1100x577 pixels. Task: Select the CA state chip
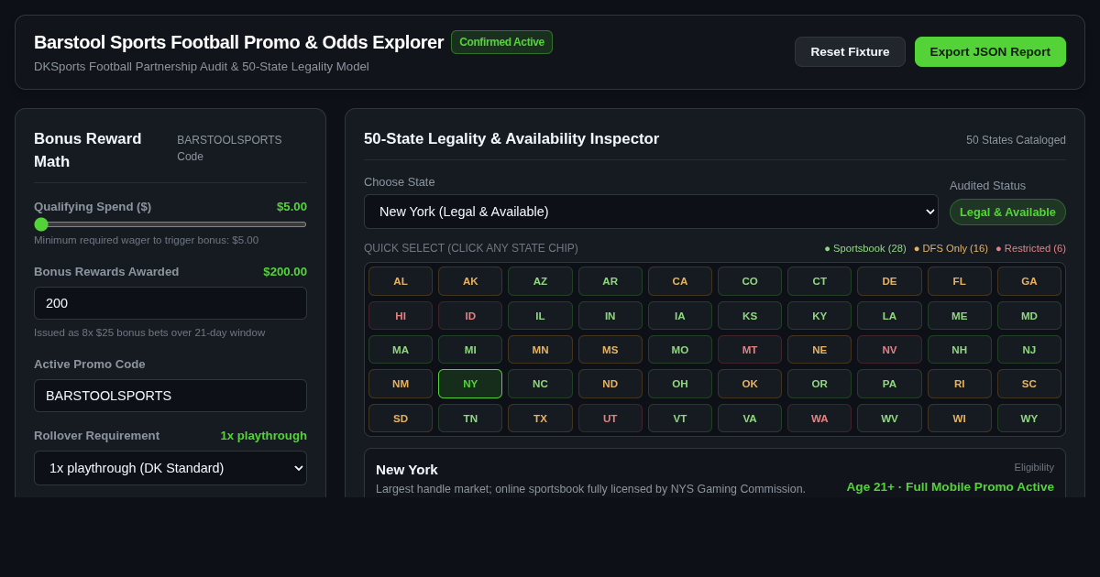[x=680, y=281]
